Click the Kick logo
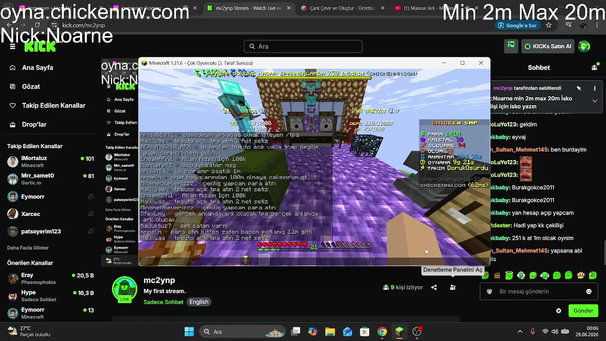The width and height of the screenshot is (606, 341). [x=40, y=46]
